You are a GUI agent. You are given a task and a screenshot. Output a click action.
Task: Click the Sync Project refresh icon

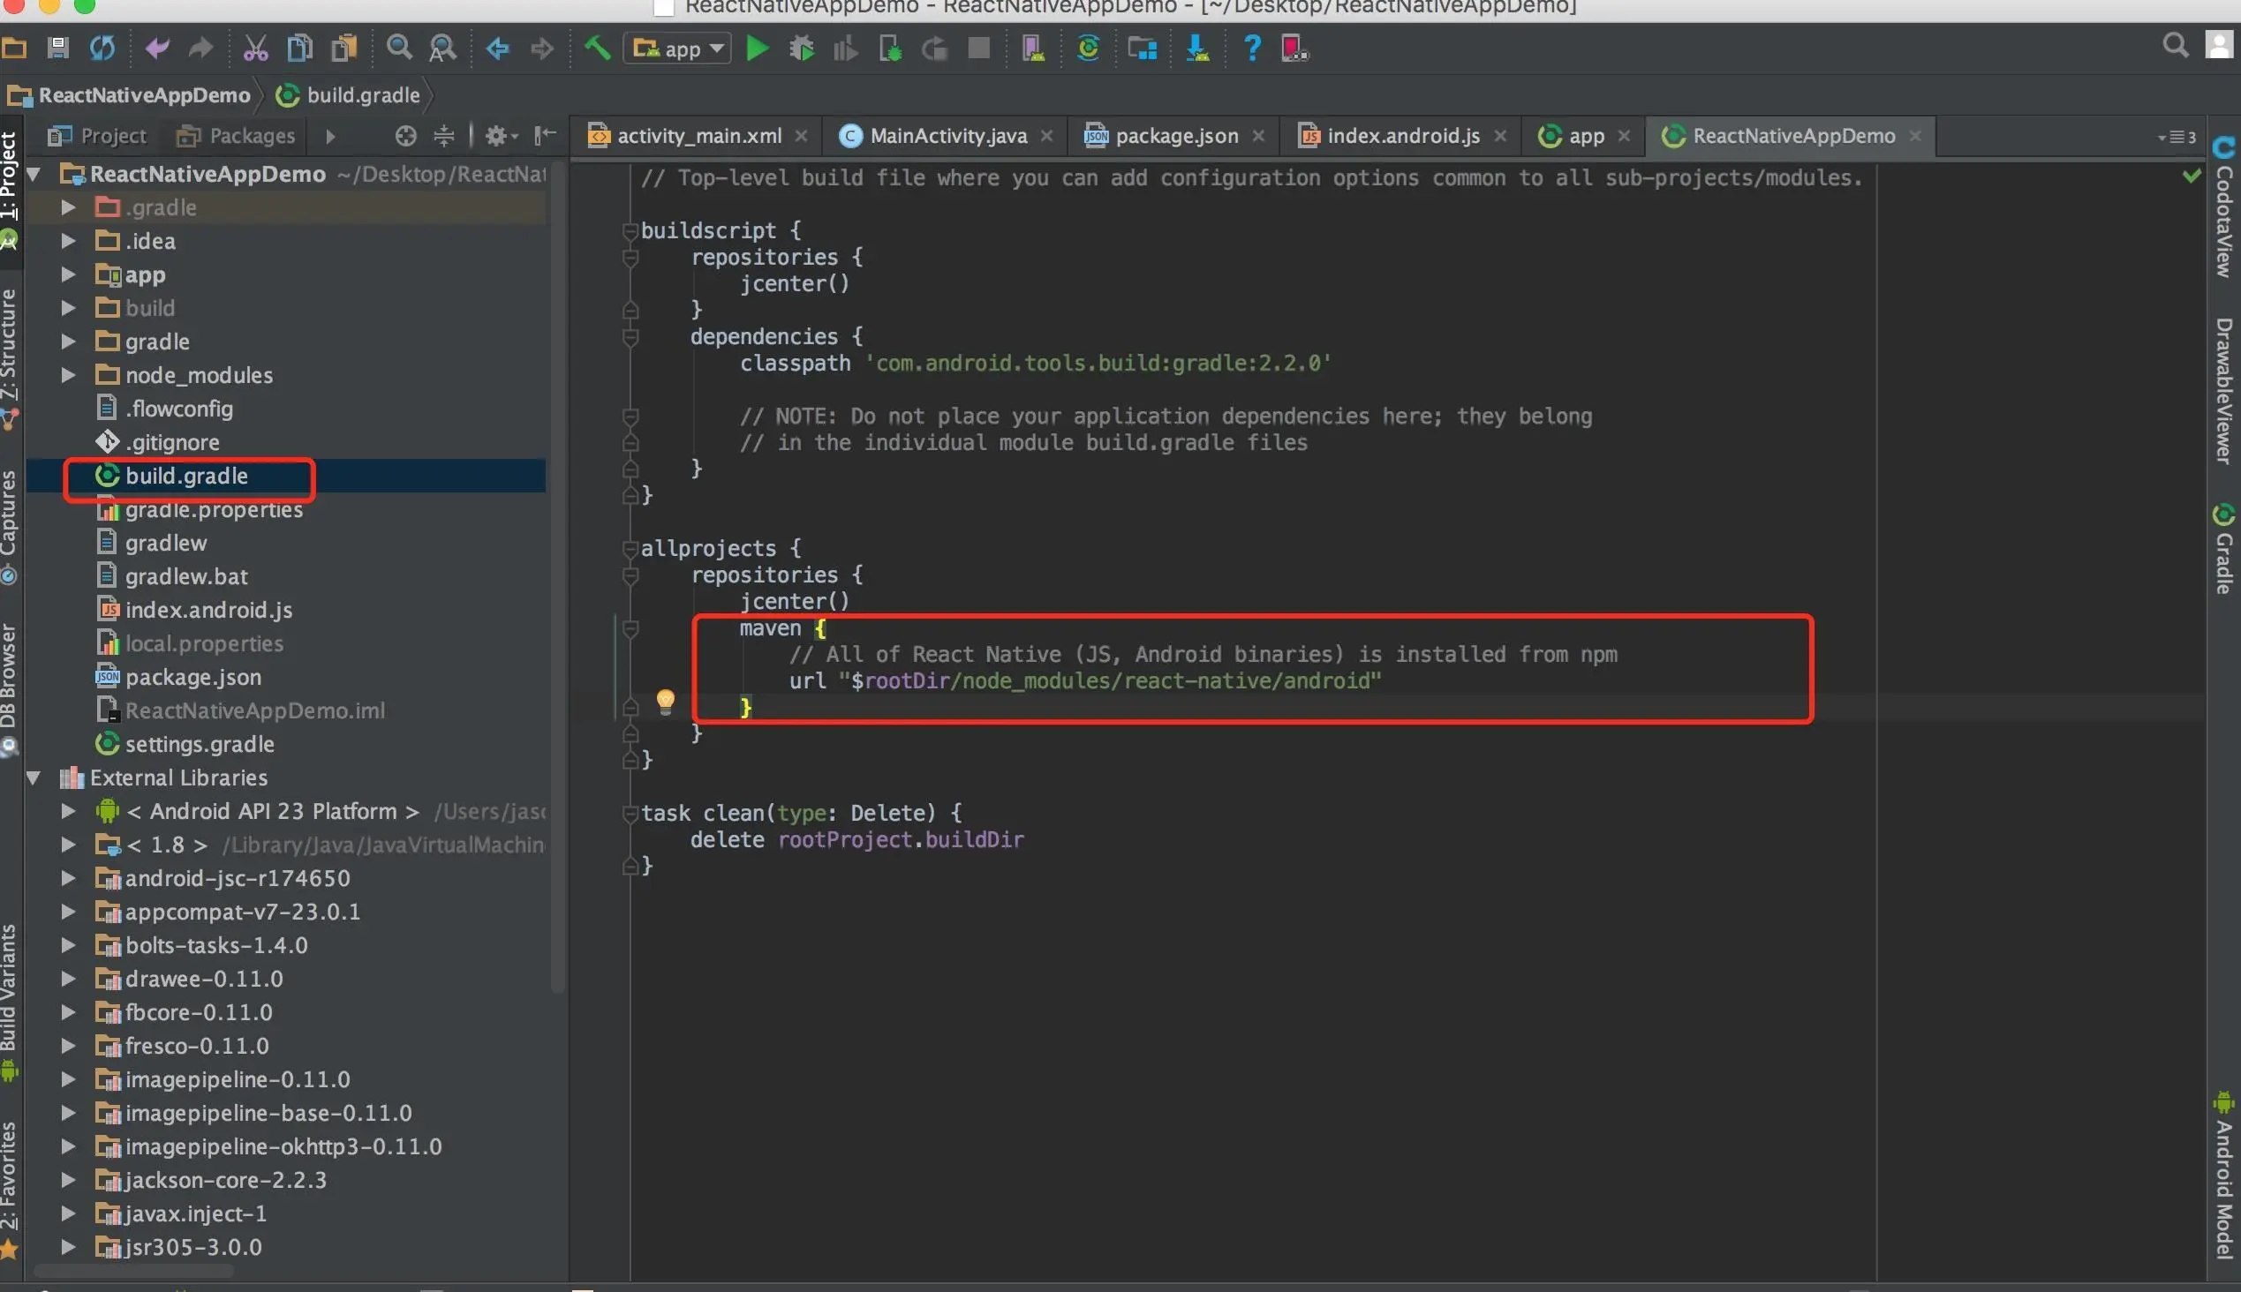102,48
